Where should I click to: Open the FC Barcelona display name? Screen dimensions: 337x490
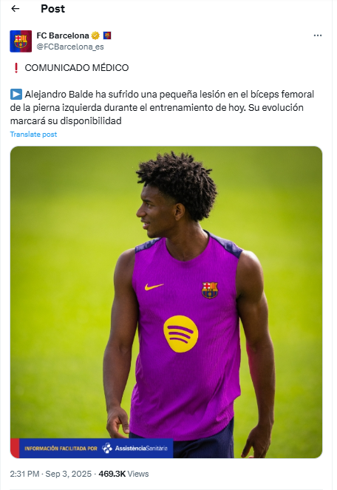point(63,35)
